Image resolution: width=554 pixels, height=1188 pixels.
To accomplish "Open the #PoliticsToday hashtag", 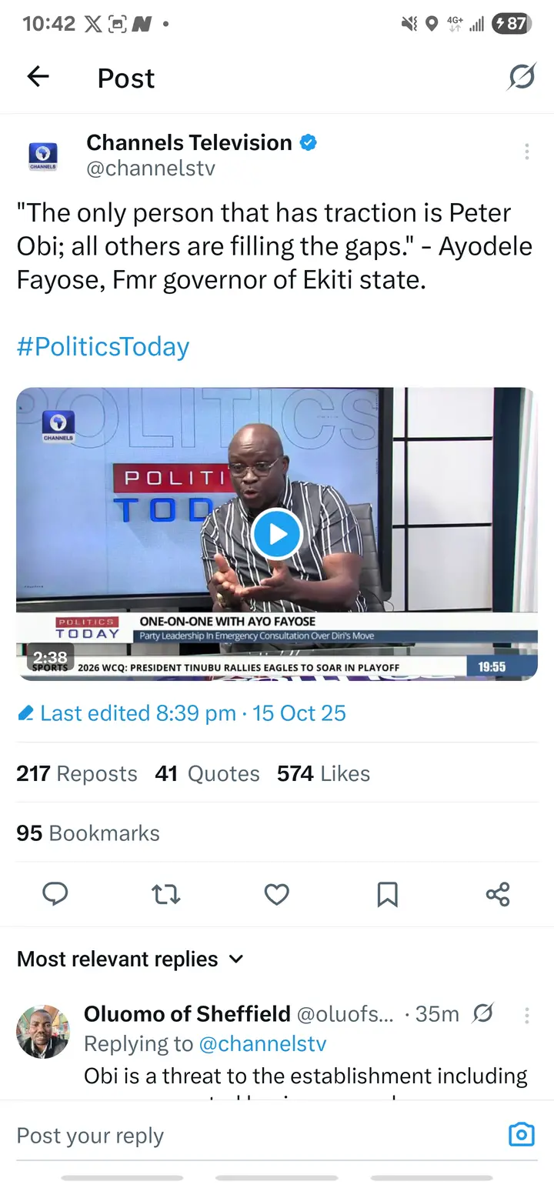I will click(103, 346).
